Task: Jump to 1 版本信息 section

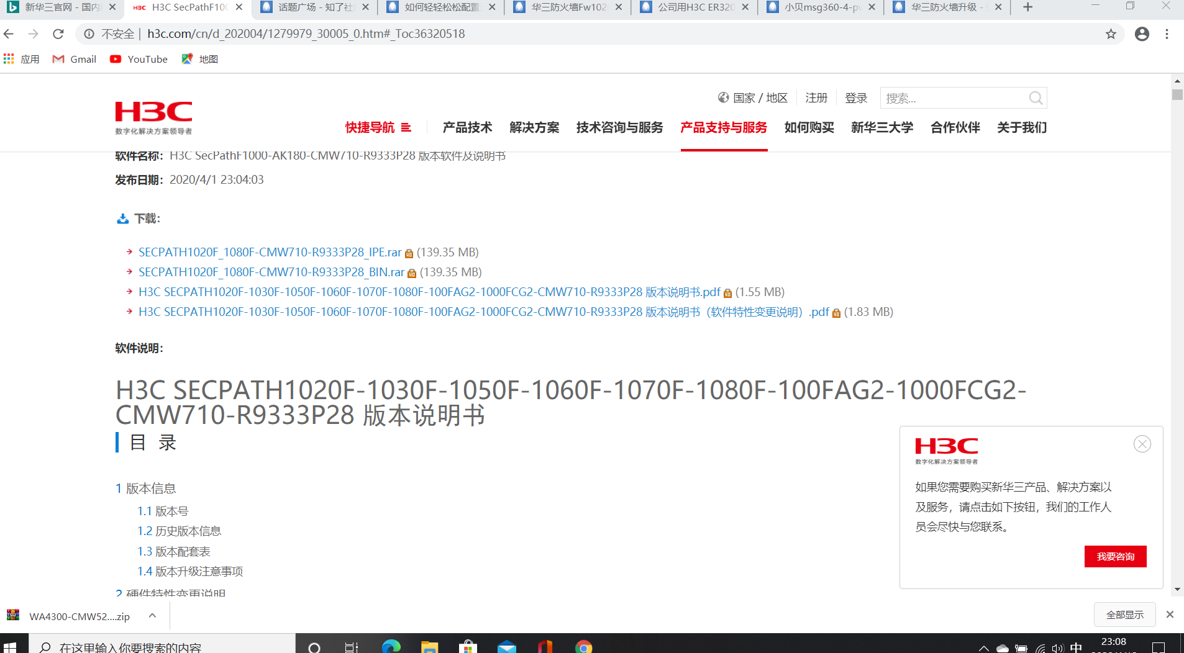Action: (146, 489)
